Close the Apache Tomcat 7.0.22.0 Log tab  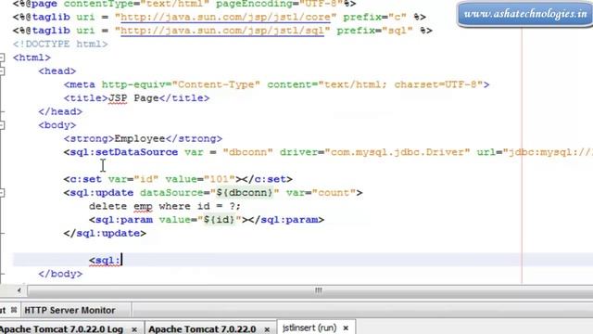(133, 329)
